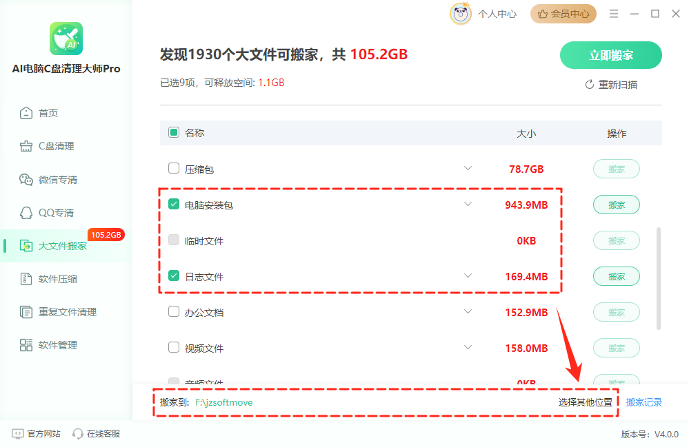Image resolution: width=689 pixels, height=447 pixels.
Task: Click 搬家 button for 视频文件
Action: pyautogui.click(x=617, y=349)
